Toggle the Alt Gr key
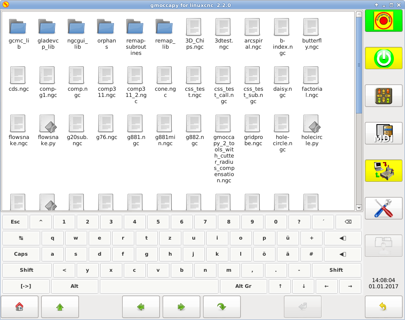This screenshot has height=320, width=405. [x=243, y=286]
